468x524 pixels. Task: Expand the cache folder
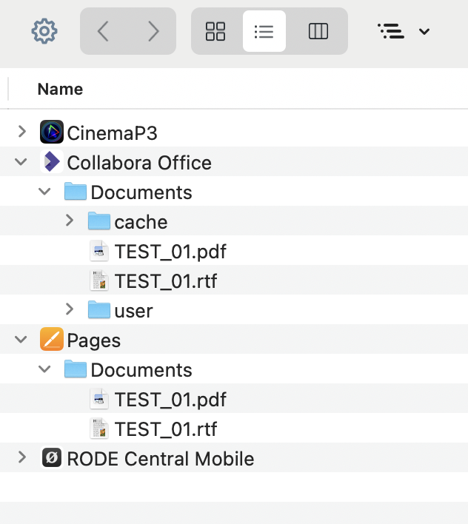[x=69, y=221]
